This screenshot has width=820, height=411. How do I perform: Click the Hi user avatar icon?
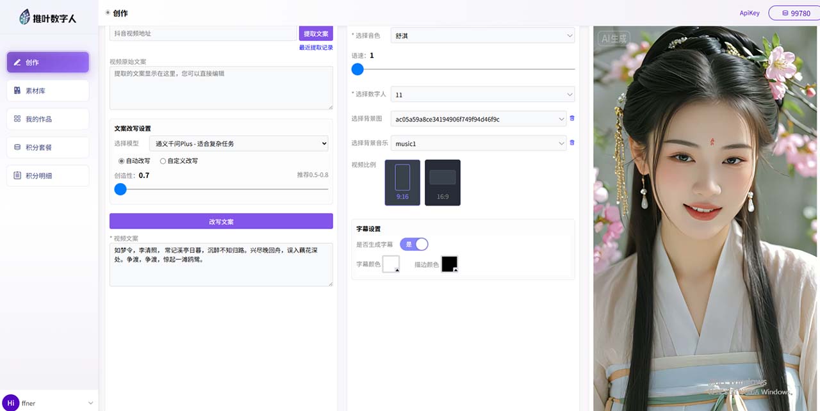11,403
